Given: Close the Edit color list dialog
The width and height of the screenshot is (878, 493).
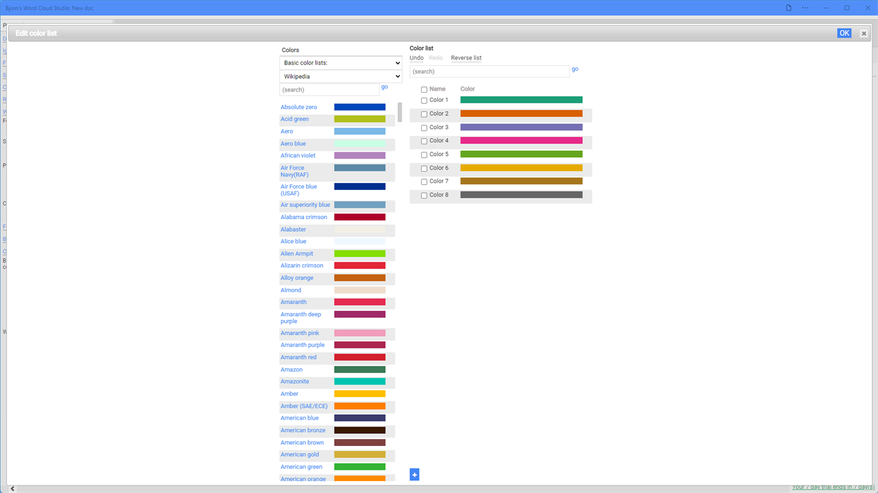Looking at the screenshot, I should pos(863,33).
